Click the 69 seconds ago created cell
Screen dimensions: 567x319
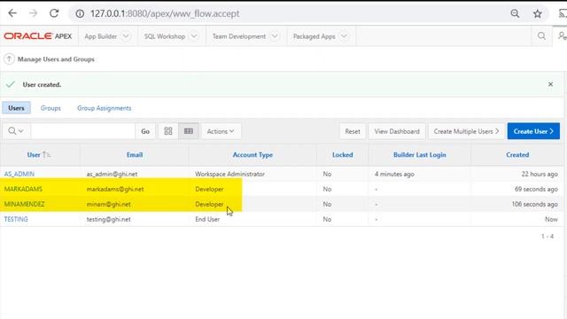click(x=536, y=189)
